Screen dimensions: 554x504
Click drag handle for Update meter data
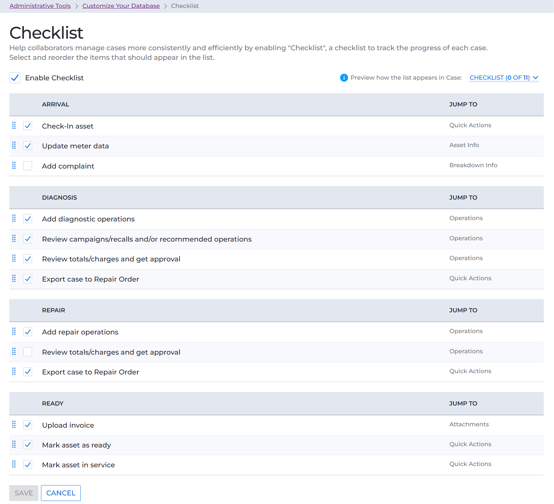pyautogui.click(x=14, y=145)
